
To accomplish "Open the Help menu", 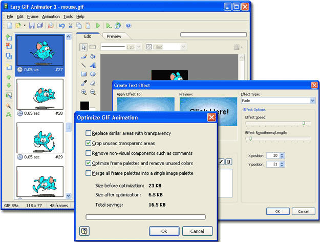I will [80, 16].
